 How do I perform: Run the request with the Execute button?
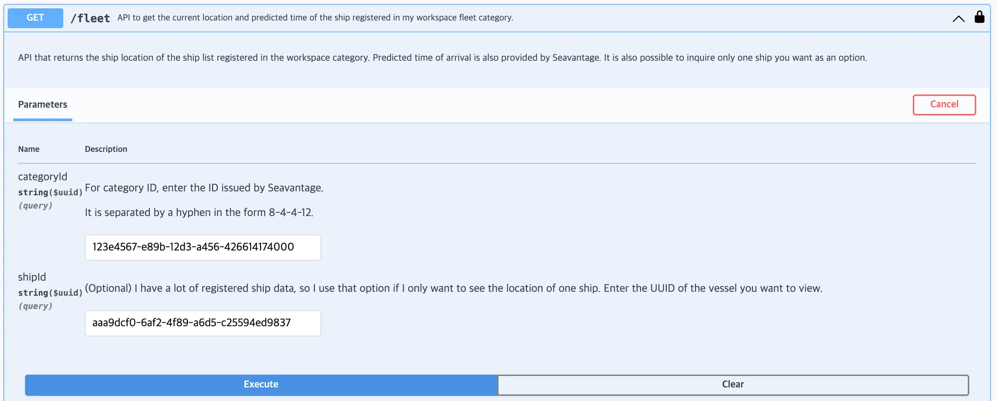pyautogui.click(x=261, y=384)
